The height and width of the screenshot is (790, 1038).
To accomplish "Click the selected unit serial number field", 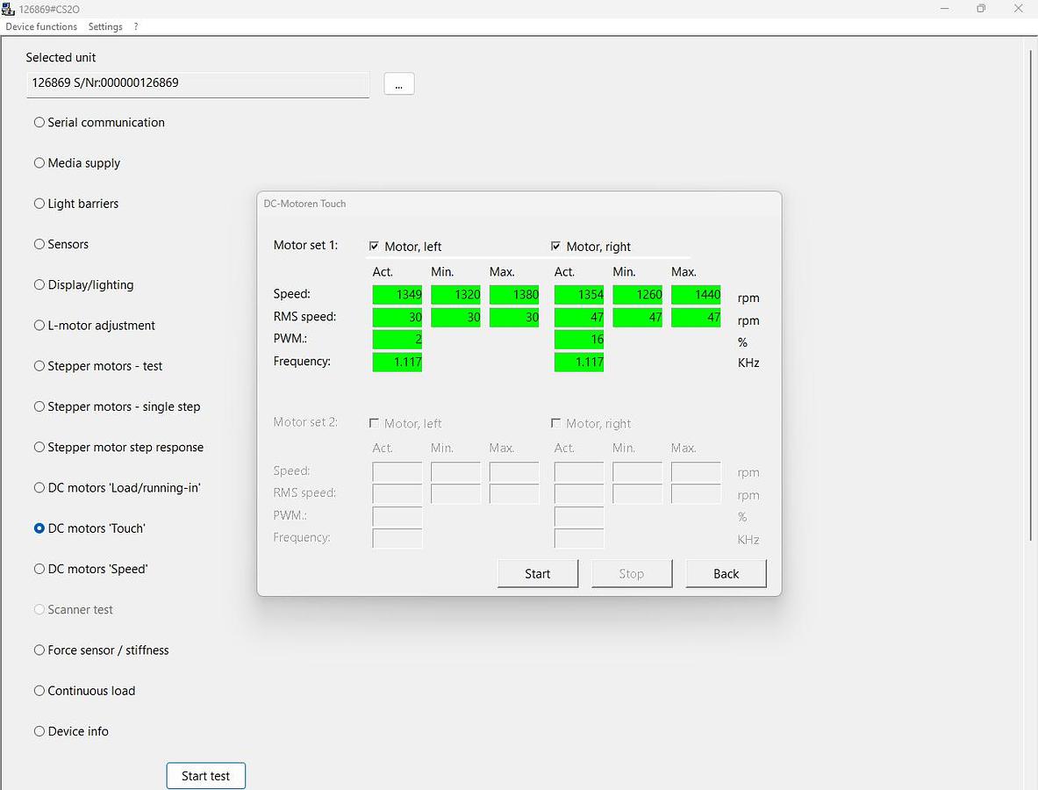I will (197, 83).
